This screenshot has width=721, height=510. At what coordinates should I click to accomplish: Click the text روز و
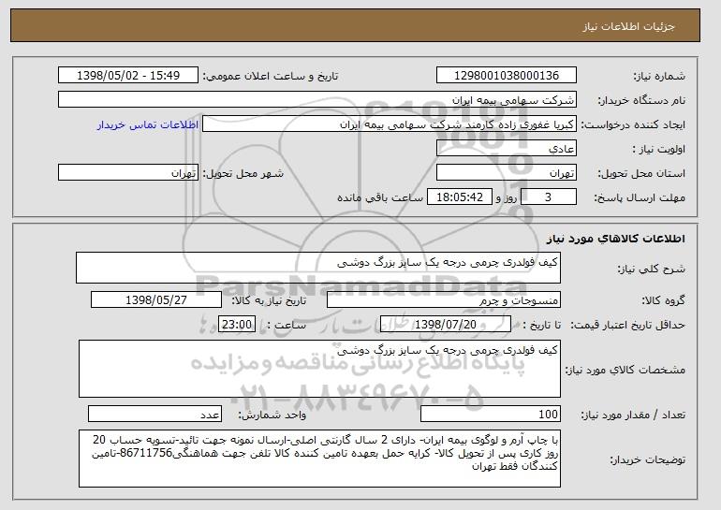point(507,198)
